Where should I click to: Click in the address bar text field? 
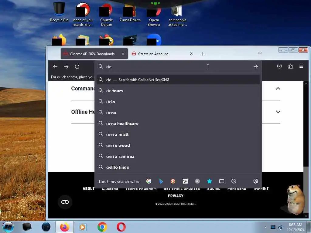[x=179, y=67]
